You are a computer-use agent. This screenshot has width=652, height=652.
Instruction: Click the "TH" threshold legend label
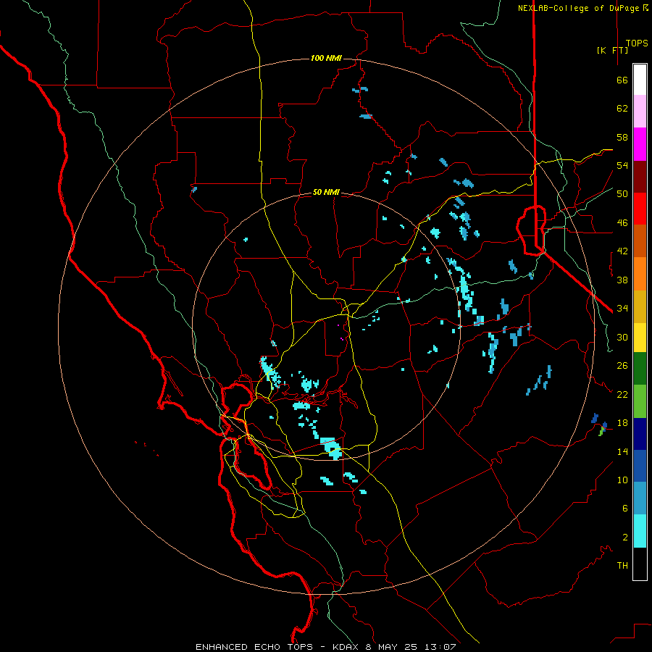622,566
